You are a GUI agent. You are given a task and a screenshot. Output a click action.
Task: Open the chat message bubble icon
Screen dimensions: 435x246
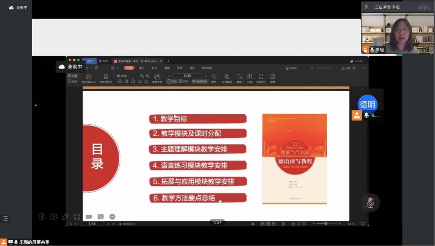[x=100, y=217]
